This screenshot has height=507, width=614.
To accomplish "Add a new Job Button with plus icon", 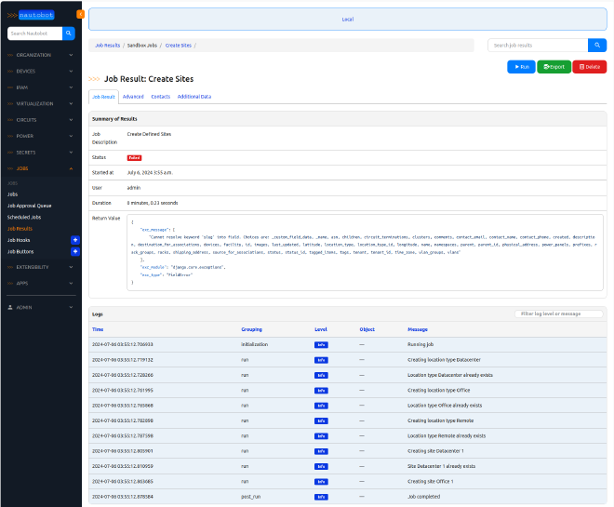I will 75,251.
